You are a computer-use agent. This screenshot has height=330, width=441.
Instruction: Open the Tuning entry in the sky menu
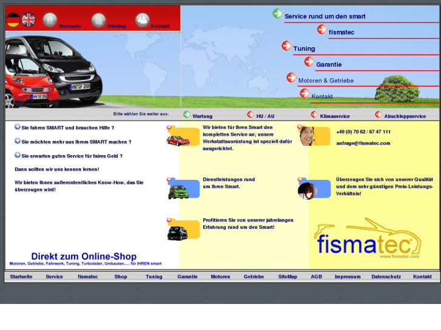304,48
